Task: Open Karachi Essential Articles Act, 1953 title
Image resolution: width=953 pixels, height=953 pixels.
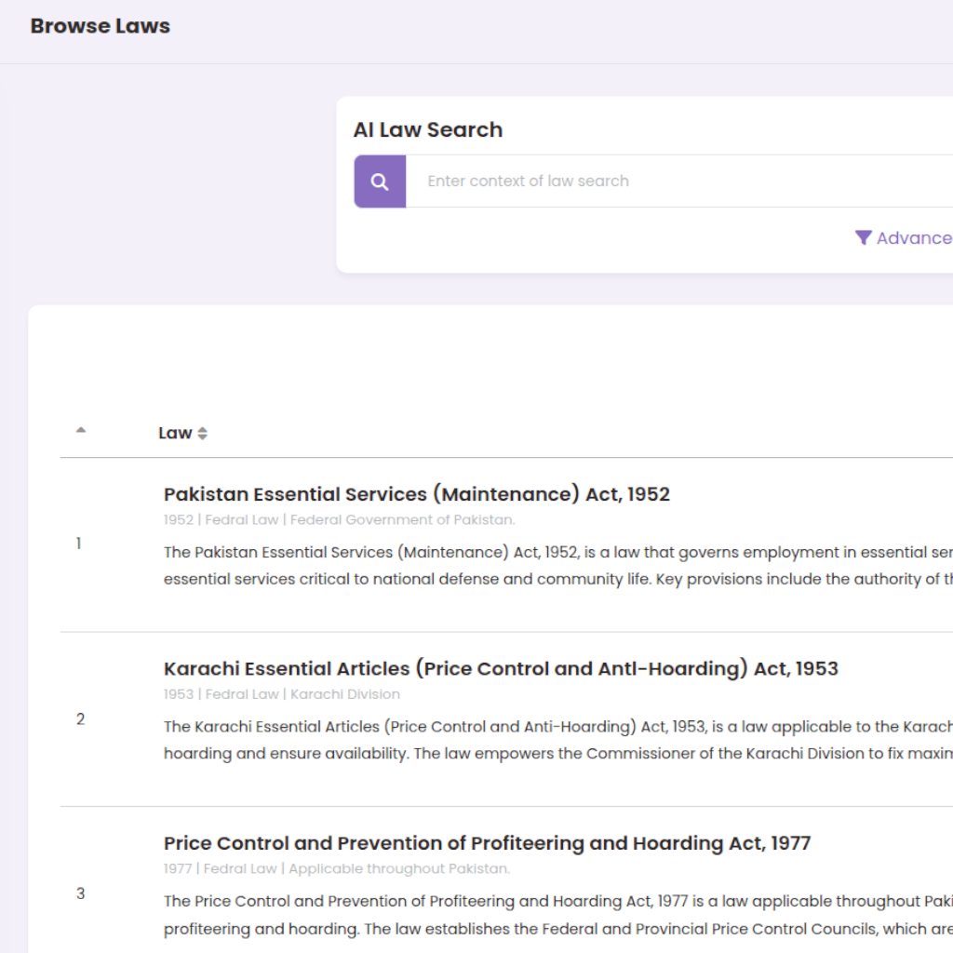Action: pos(500,668)
